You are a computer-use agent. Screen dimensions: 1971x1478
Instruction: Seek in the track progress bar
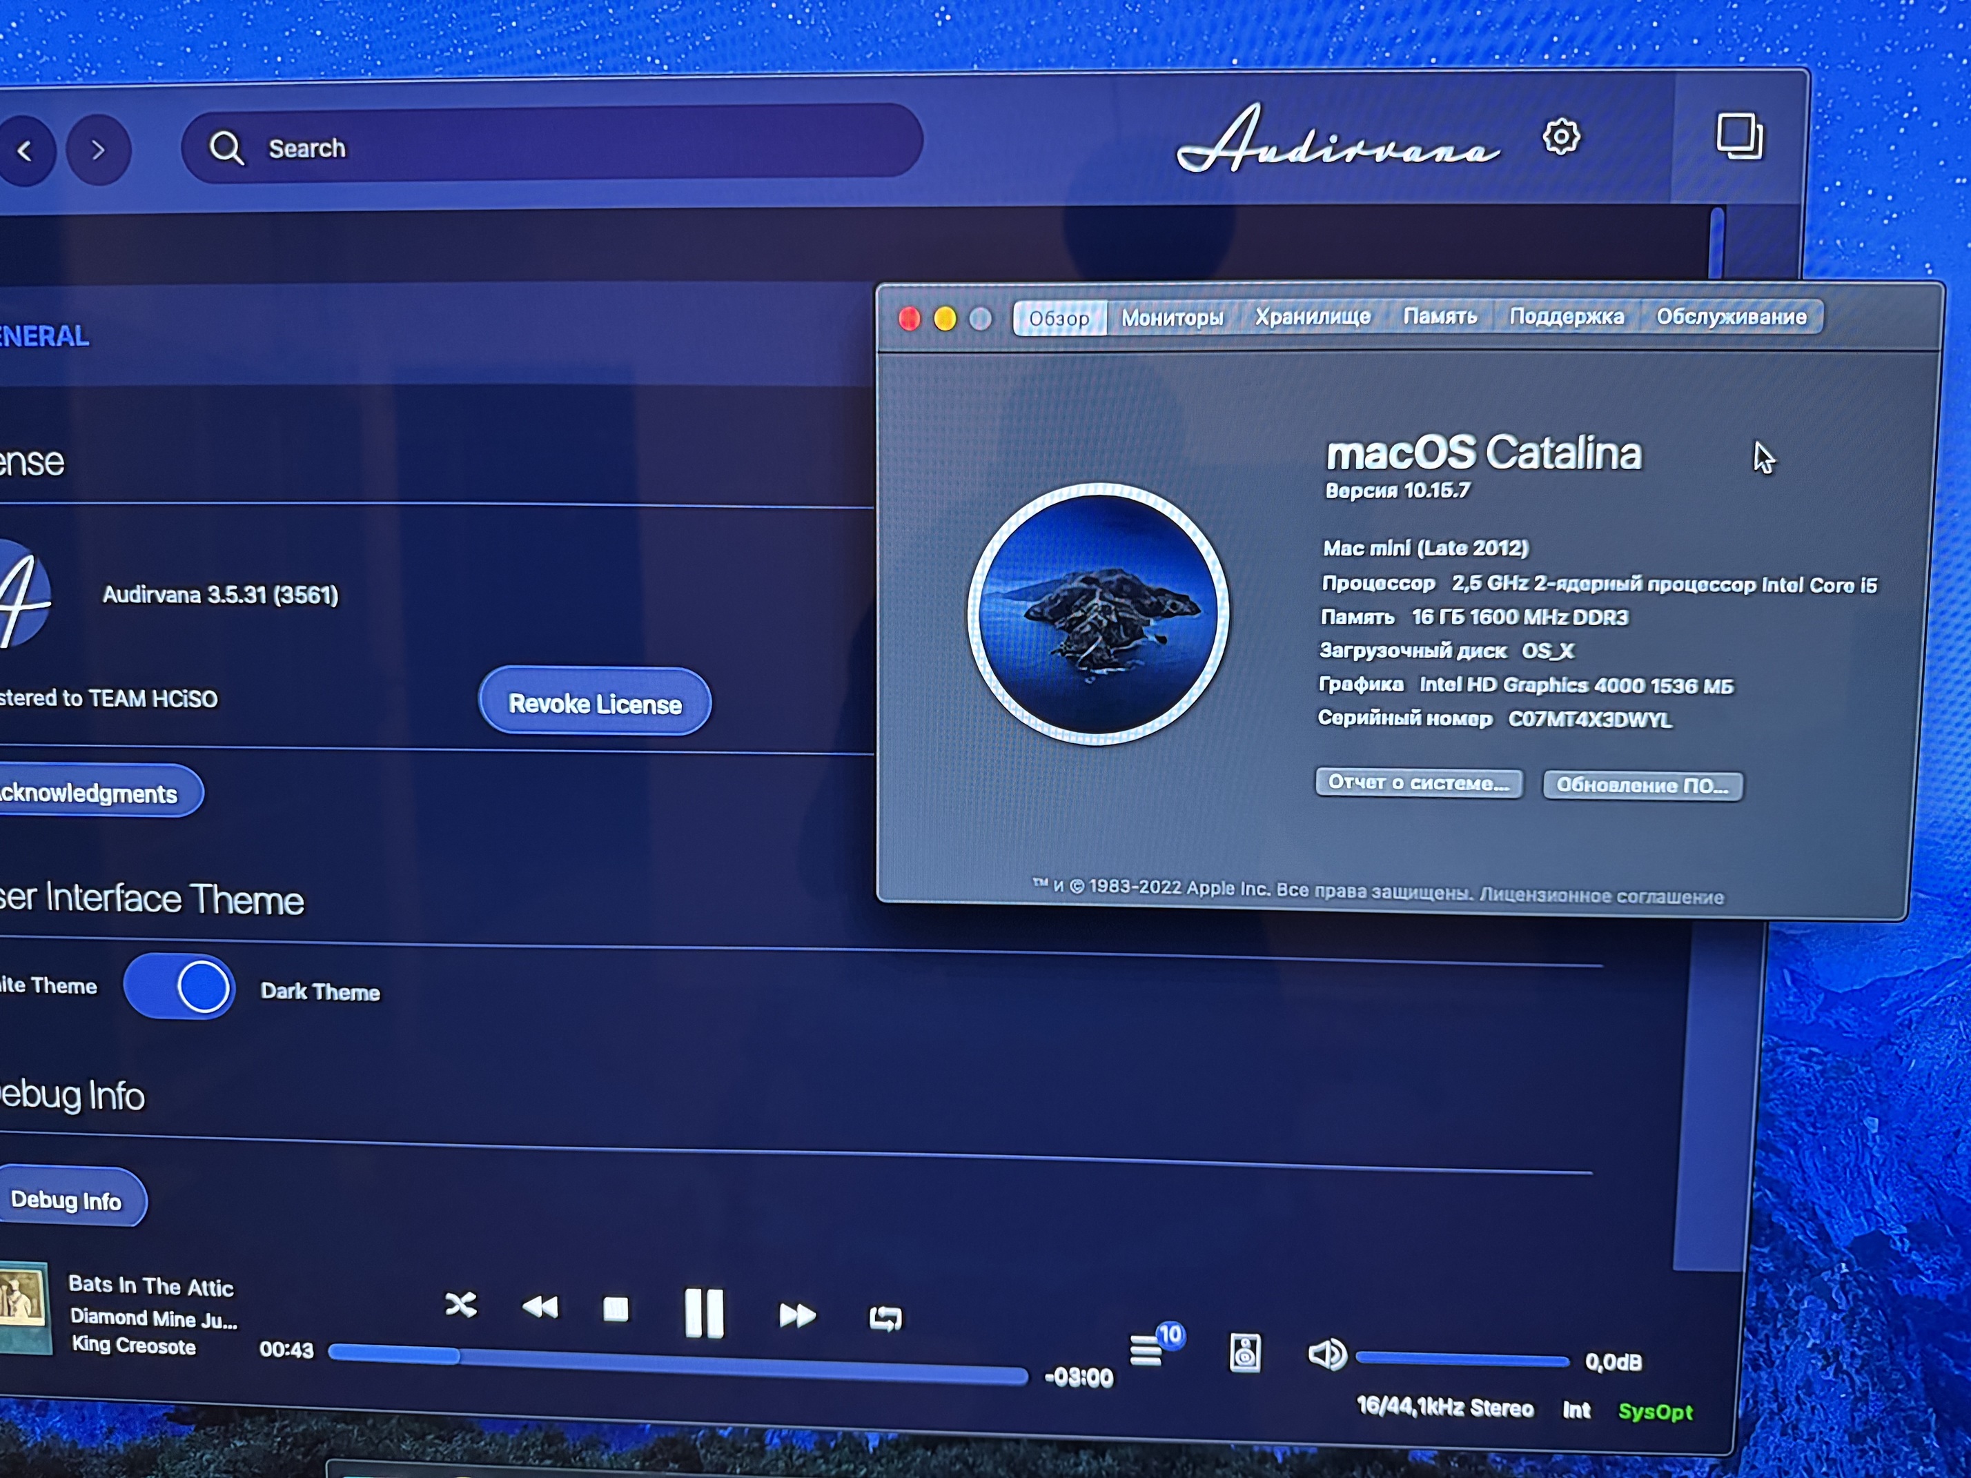click(x=678, y=1366)
